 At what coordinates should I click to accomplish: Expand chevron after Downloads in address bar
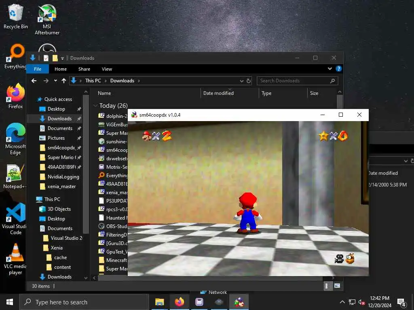pos(139,81)
